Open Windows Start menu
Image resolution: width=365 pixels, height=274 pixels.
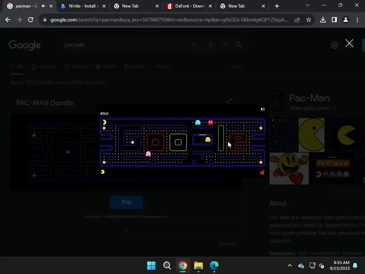(151, 265)
